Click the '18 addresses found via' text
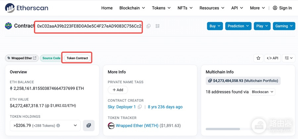 coord(227,92)
